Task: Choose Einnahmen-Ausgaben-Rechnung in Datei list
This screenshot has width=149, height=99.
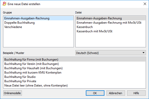Action: click(x=111, y=18)
